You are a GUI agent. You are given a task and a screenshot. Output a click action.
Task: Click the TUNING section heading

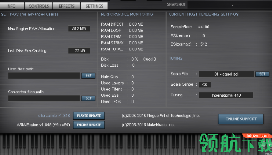[x=175, y=58]
